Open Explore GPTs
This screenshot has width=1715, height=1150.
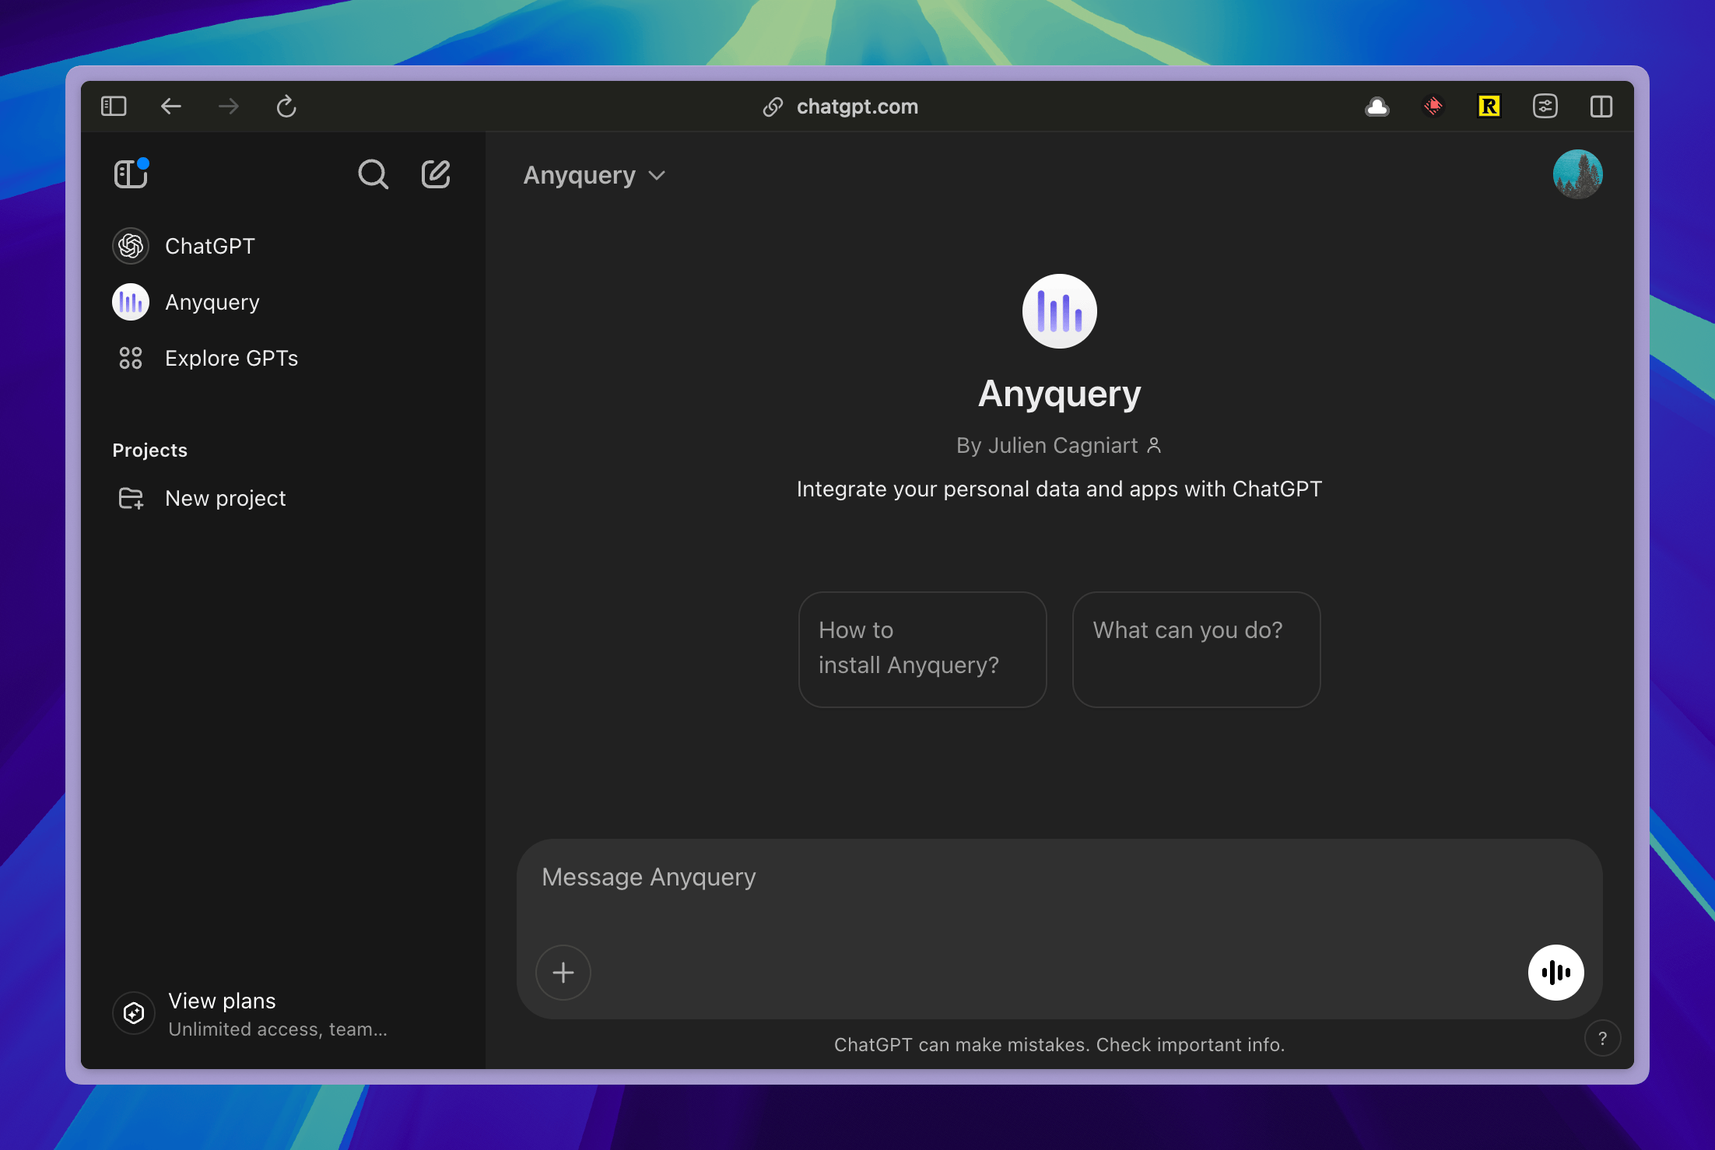(283, 358)
